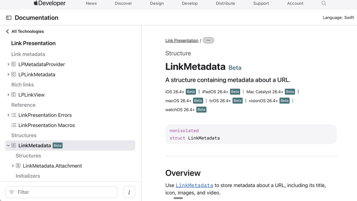This screenshot has height=201, width=357.
Task: Open the News menu
Action: [x=91, y=3]
